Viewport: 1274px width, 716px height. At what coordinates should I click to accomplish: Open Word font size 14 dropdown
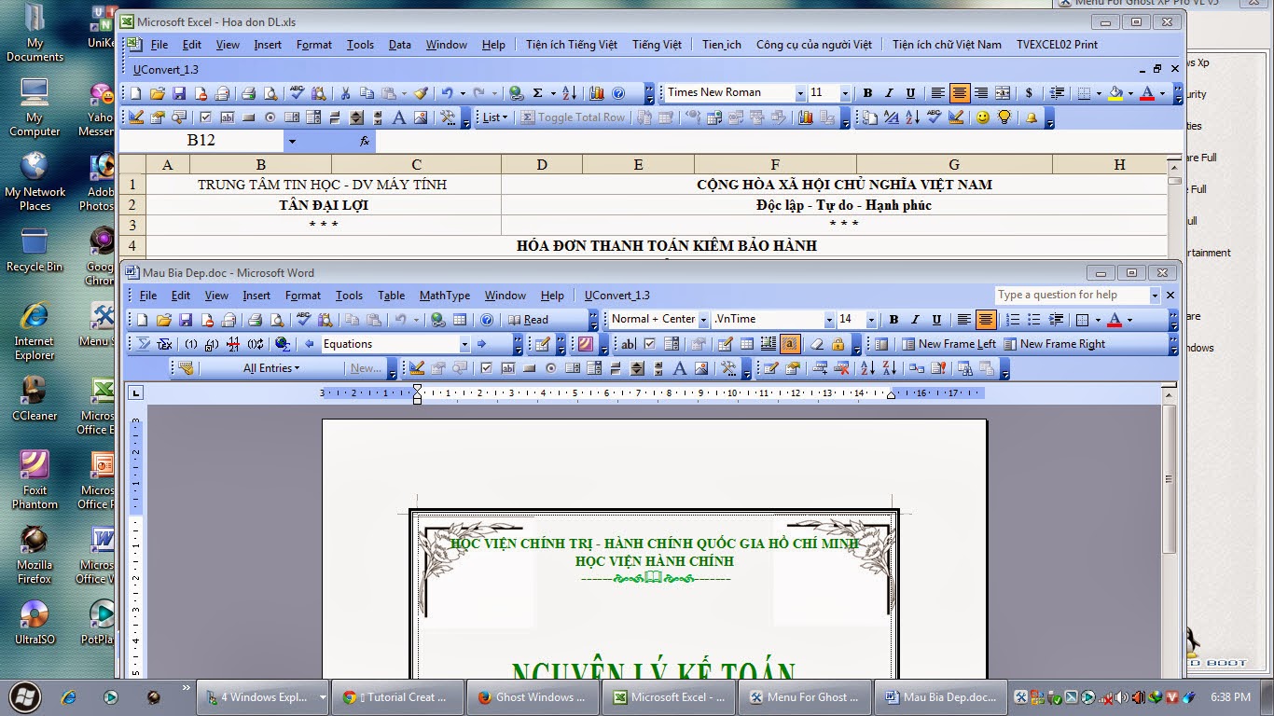click(871, 320)
